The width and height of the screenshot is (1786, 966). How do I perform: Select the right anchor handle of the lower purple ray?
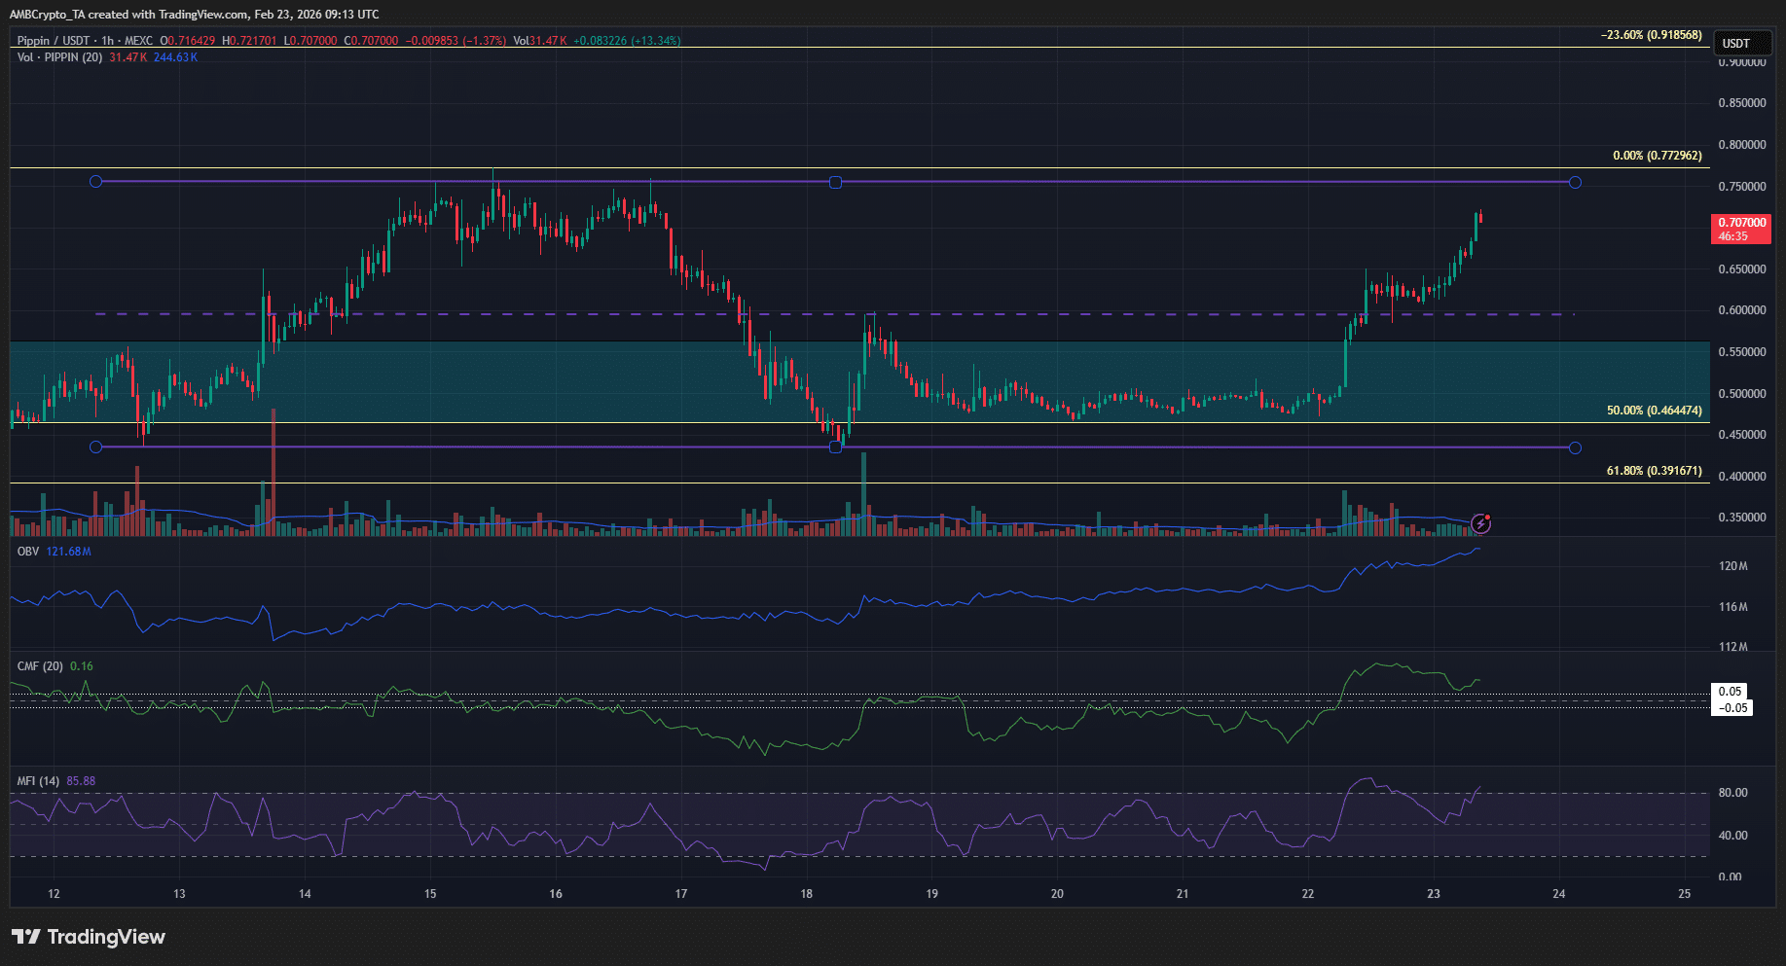(x=1576, y=447)
